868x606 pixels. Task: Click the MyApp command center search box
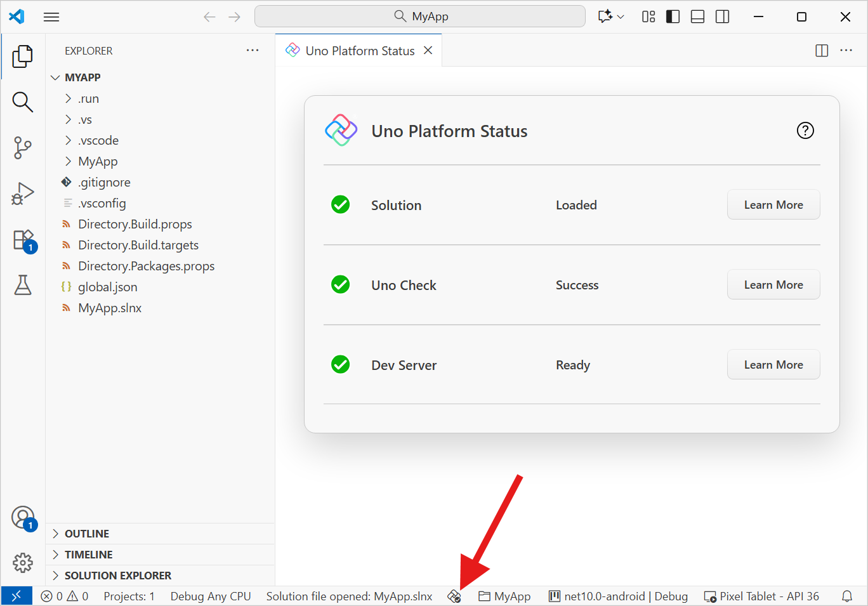tap(420, 16)
